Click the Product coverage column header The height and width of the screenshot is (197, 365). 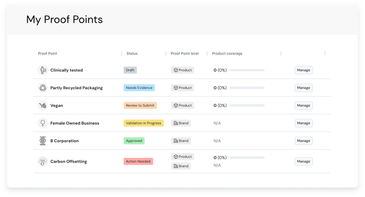pos(227,53)
